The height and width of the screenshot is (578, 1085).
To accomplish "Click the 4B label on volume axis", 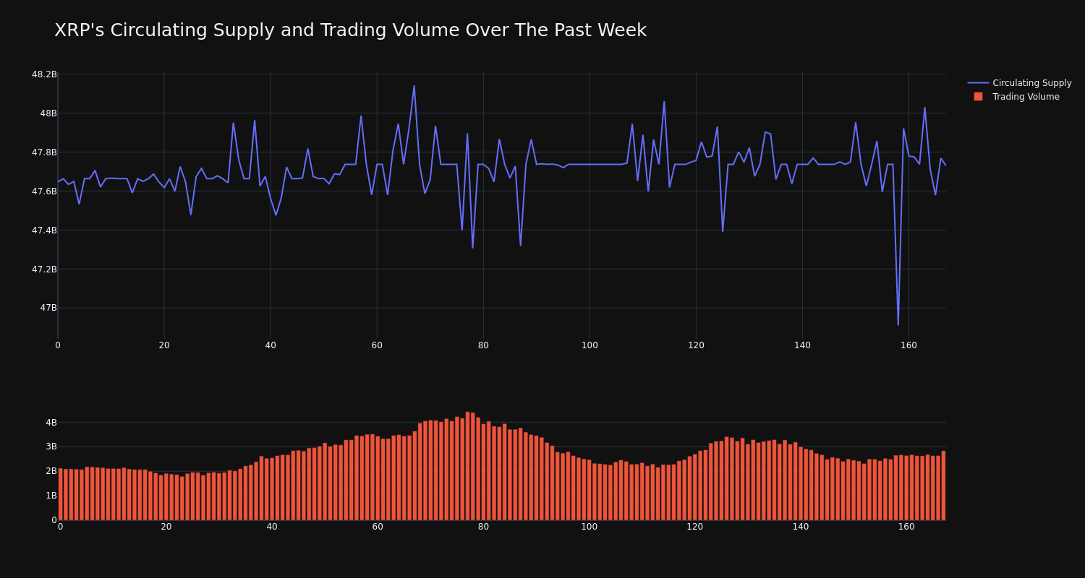I will tap(51, 422).
